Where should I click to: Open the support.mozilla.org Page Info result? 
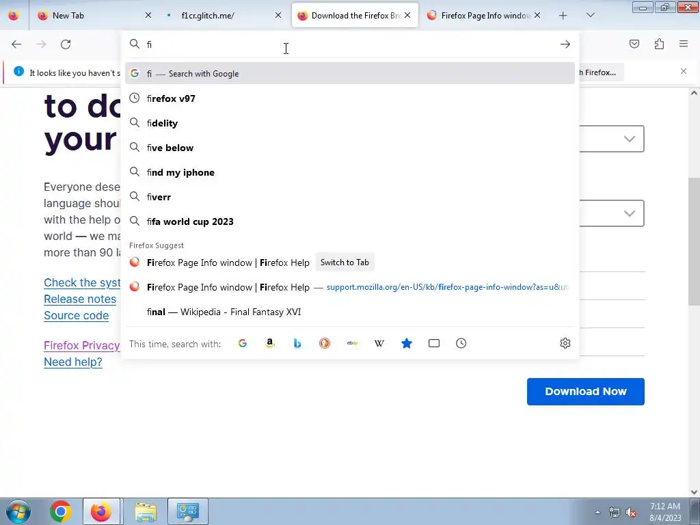[350, 287]
